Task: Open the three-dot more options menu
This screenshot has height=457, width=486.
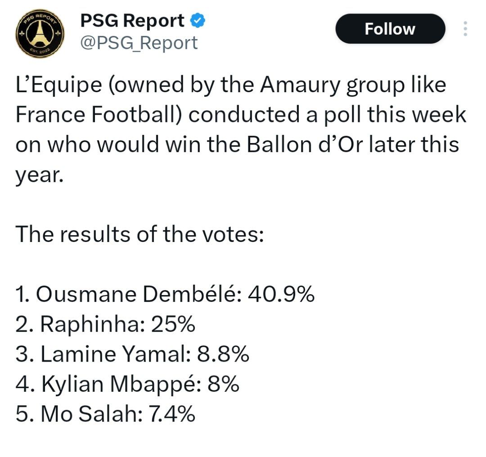Action: click(x=465, y=28)
